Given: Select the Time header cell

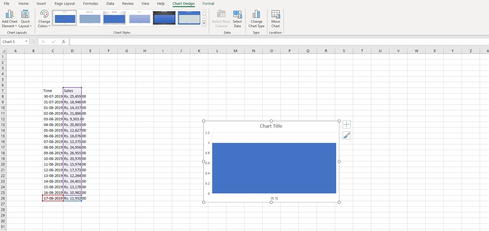Looking at the screenshot, I should 53,91.
